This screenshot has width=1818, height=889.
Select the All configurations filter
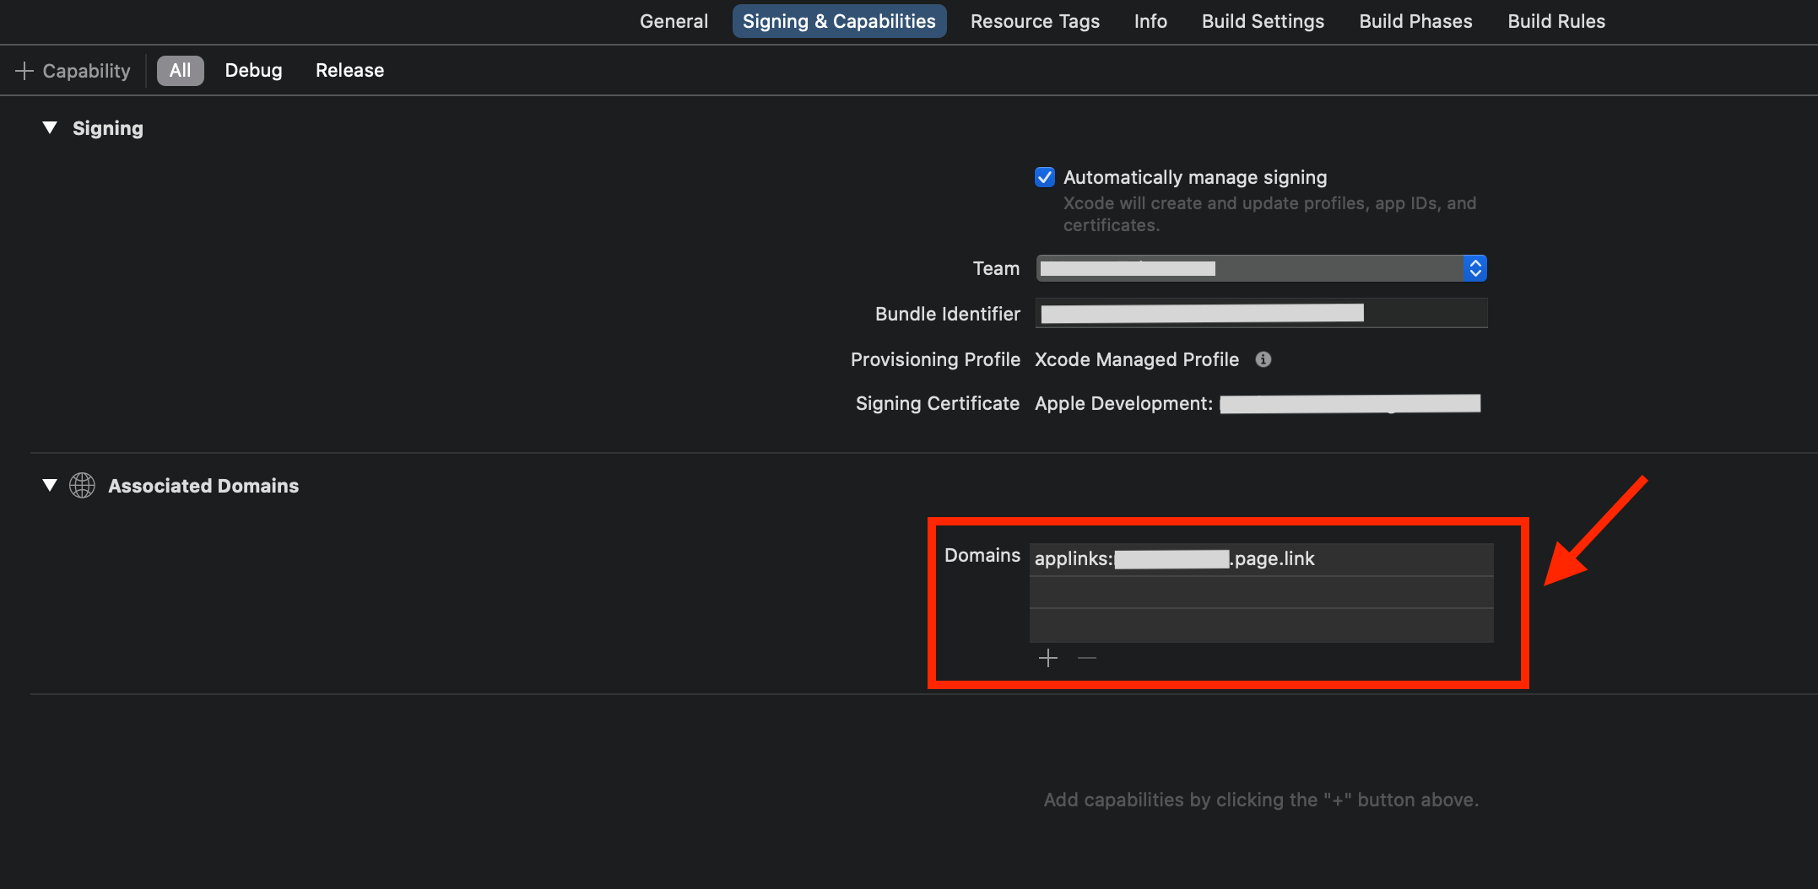[x=180, y=71]
